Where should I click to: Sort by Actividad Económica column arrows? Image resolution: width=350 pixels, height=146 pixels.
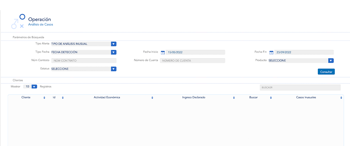pyautogui.click(x=152, y=98)
